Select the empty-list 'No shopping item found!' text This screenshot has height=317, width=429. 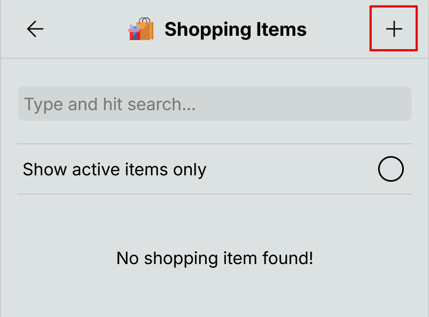pyautogui.click(x=214, y=258)
